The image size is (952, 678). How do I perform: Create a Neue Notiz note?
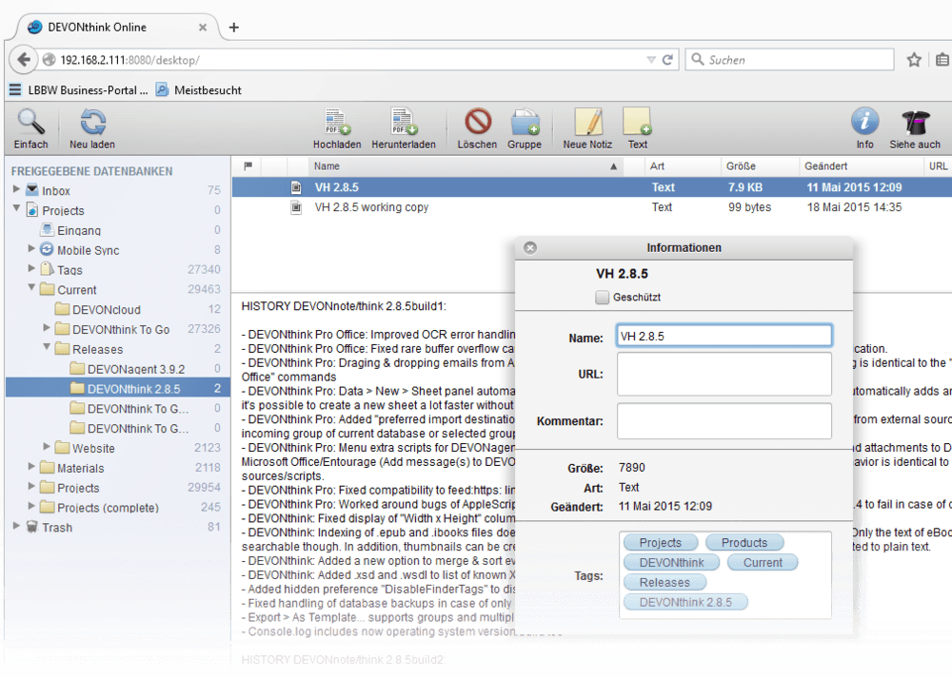pos(587,122)
